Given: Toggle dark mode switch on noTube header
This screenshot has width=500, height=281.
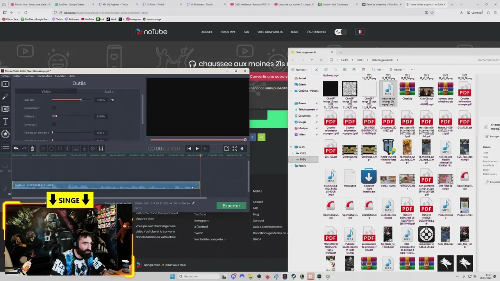Looking at the screenshot, I should tap(340, 32).
